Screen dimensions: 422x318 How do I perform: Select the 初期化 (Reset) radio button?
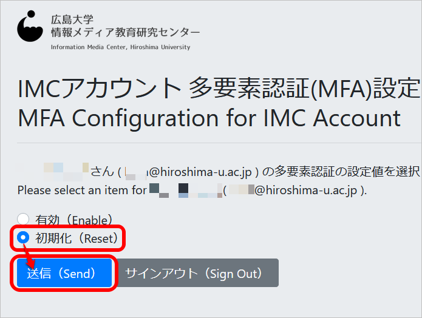tap(23, 237)
